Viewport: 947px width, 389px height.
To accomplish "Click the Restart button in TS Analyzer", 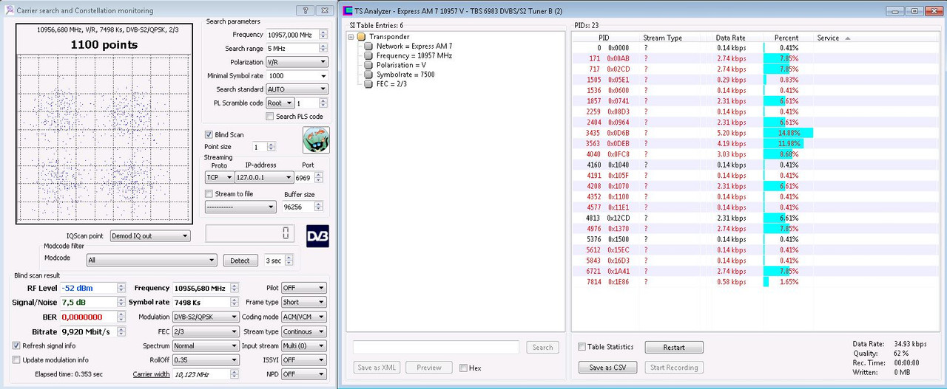I will (674, 348).
